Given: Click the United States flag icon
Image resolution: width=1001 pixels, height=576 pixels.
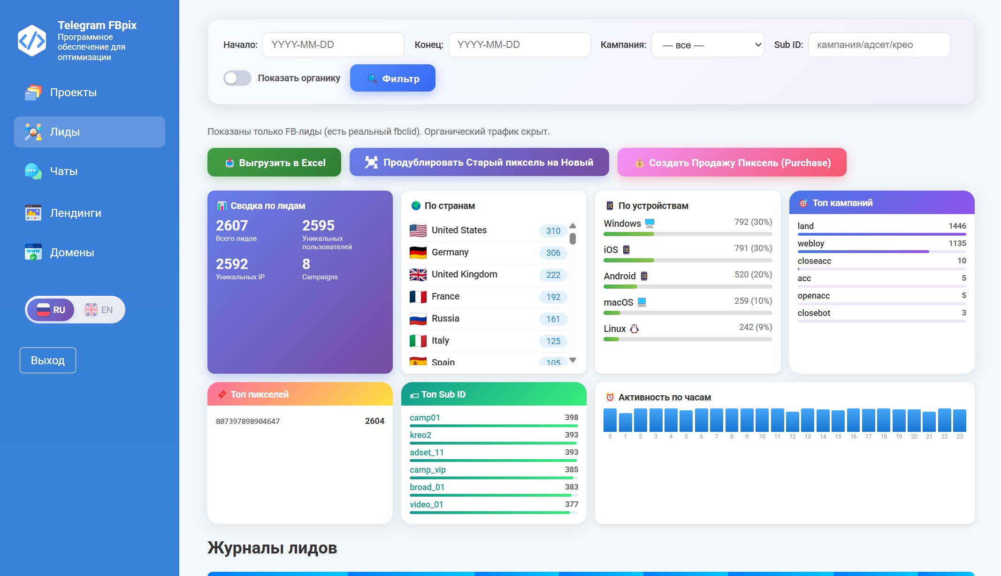Looking at the screenshot, I should (x=418, y=230).
